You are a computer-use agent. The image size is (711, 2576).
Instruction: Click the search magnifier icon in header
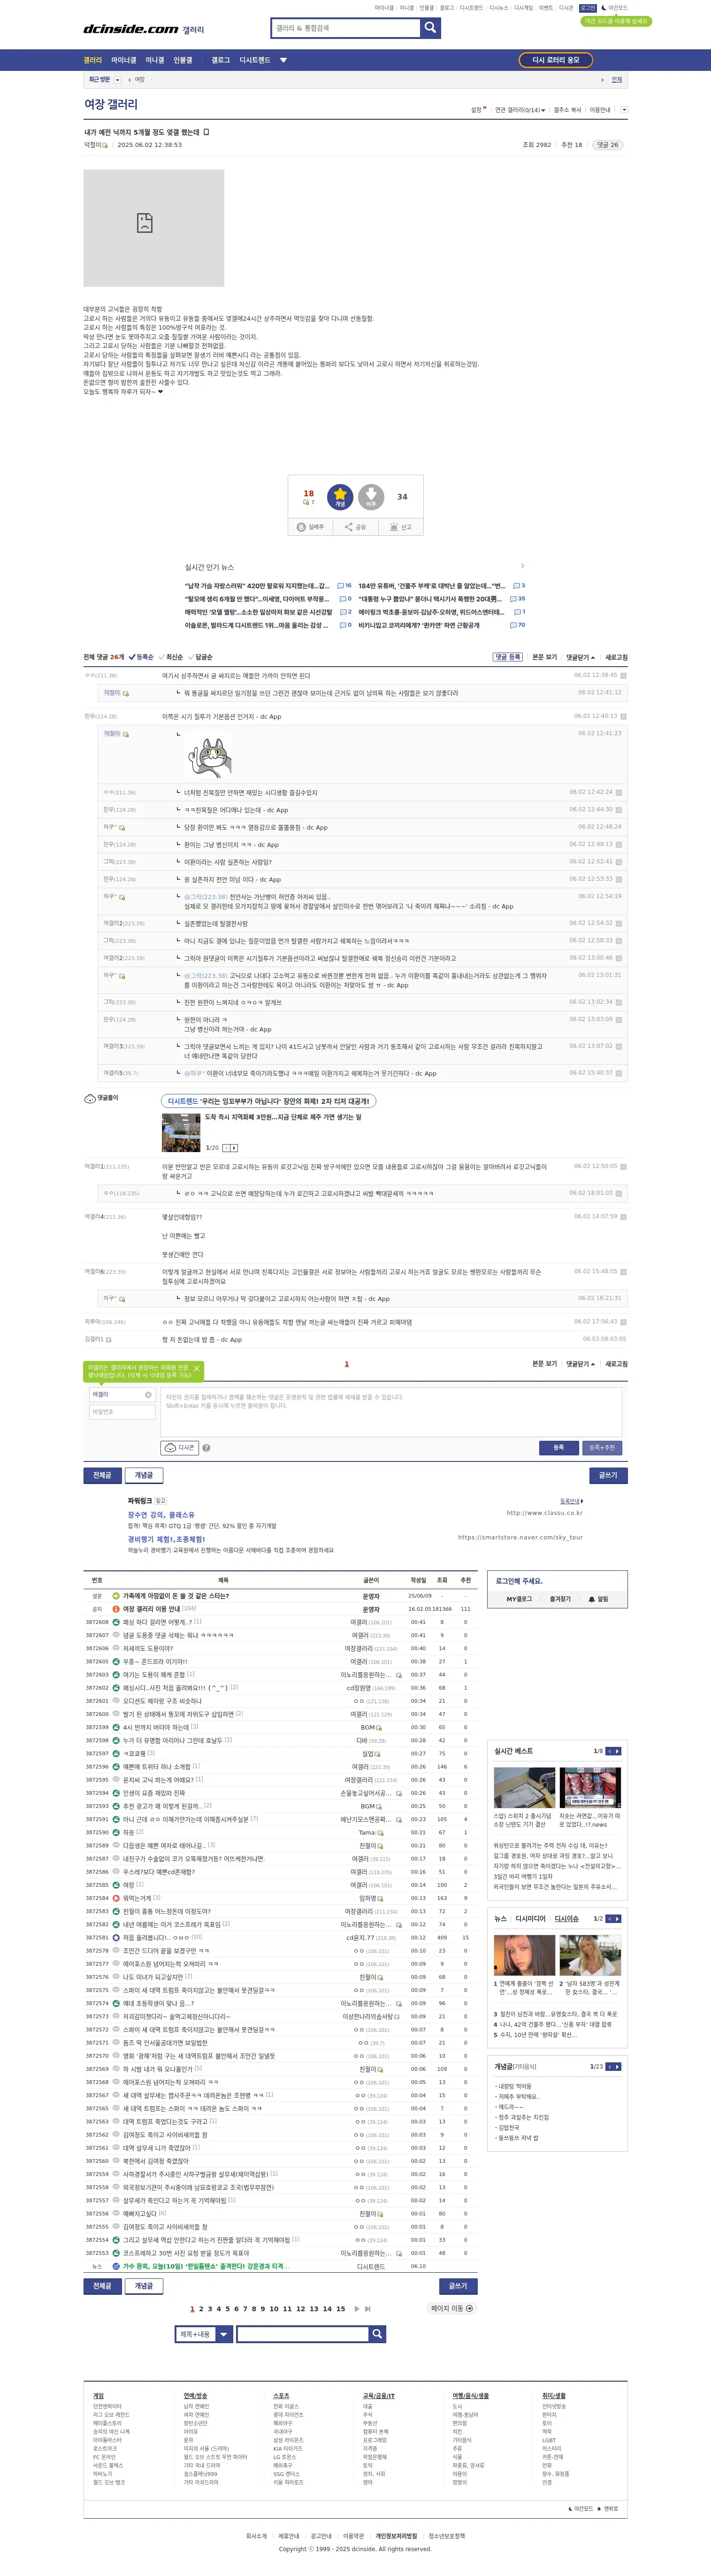pyautogui.click(x=430, y=28)
